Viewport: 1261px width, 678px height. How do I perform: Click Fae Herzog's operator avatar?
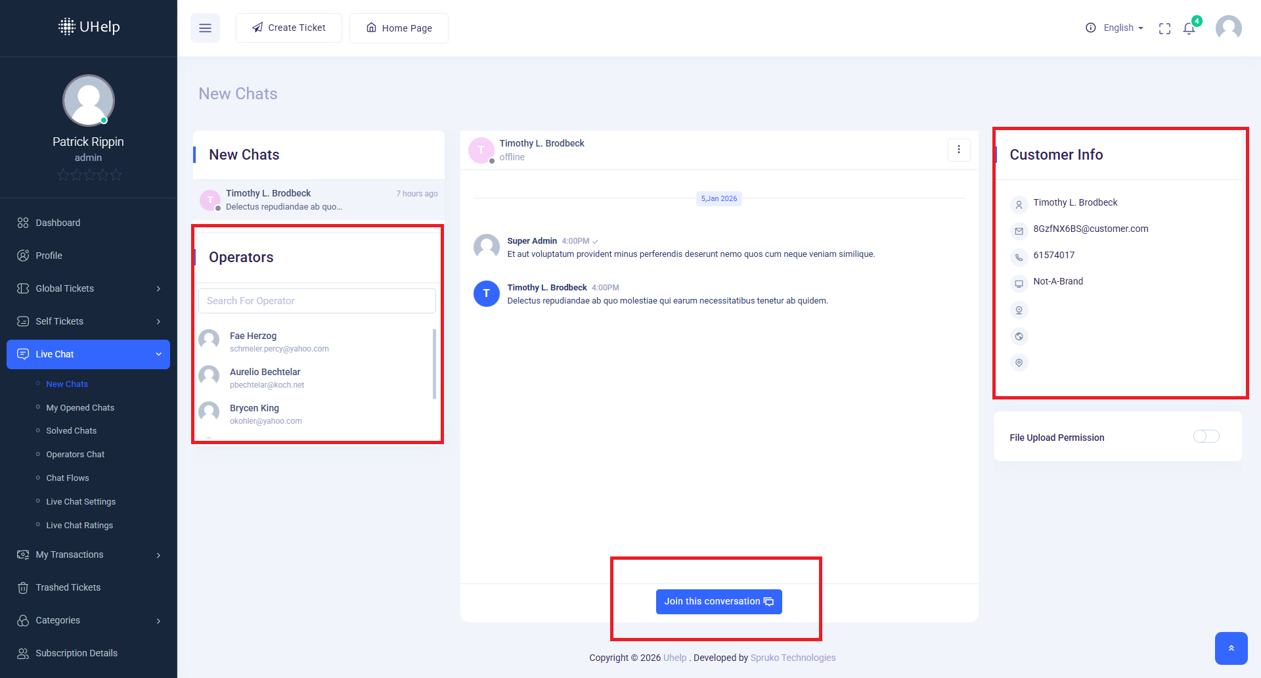coord(210,340)
